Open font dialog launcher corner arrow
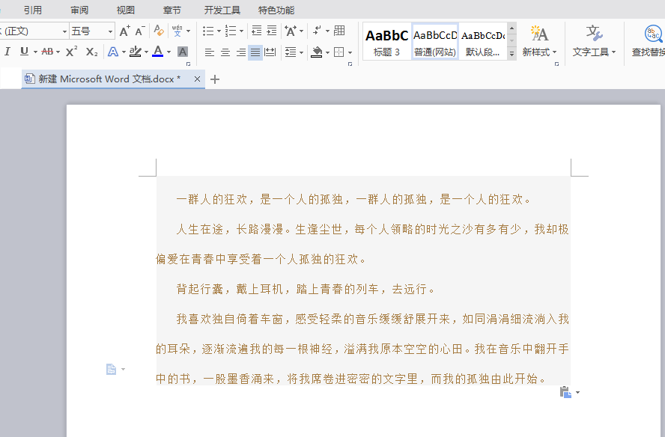This screenshot has width=665, height=437. click(188, 64)
